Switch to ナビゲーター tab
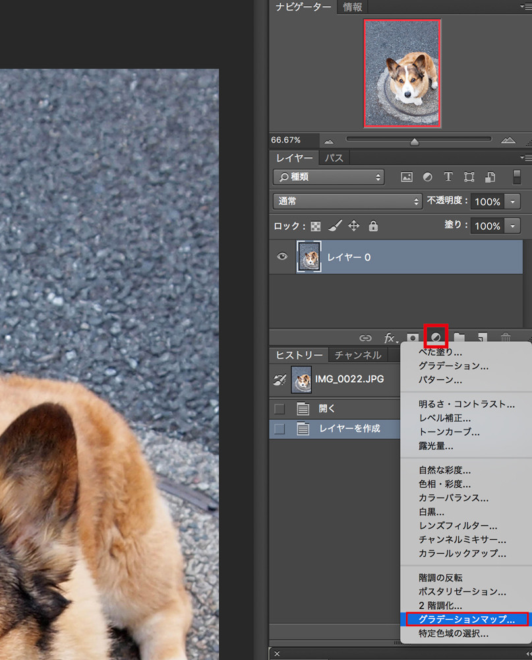Viewport: 532px width, 660px height. (x=303, y=7)
